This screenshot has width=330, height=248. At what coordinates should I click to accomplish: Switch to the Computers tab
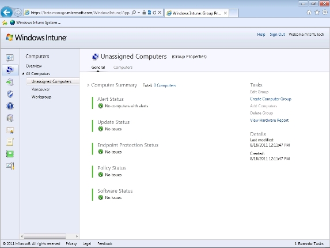tap(123, 67)
